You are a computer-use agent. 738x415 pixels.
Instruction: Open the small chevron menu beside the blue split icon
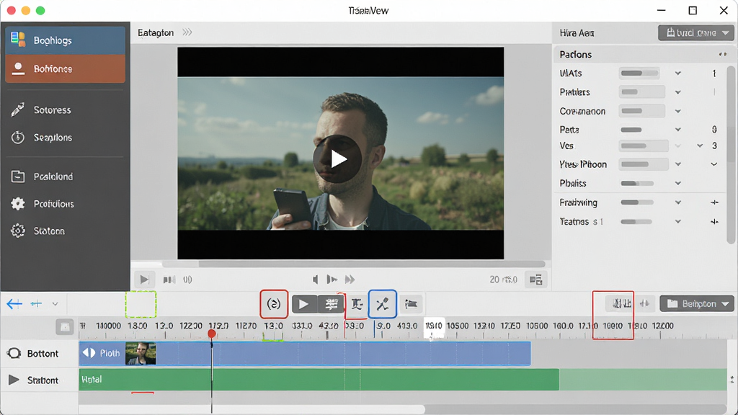point(55,304)
